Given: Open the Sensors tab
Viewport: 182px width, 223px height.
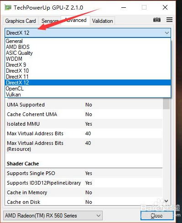Looking at the screenshot, I should 50,21.
